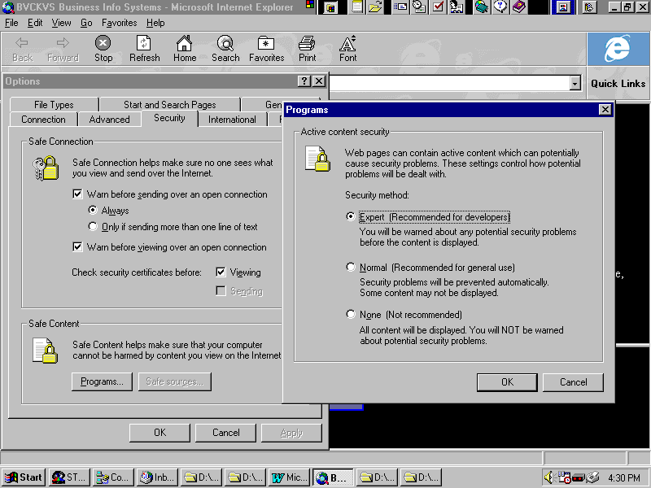
Task: Go to Home page icon
Action: click(185, 48)
